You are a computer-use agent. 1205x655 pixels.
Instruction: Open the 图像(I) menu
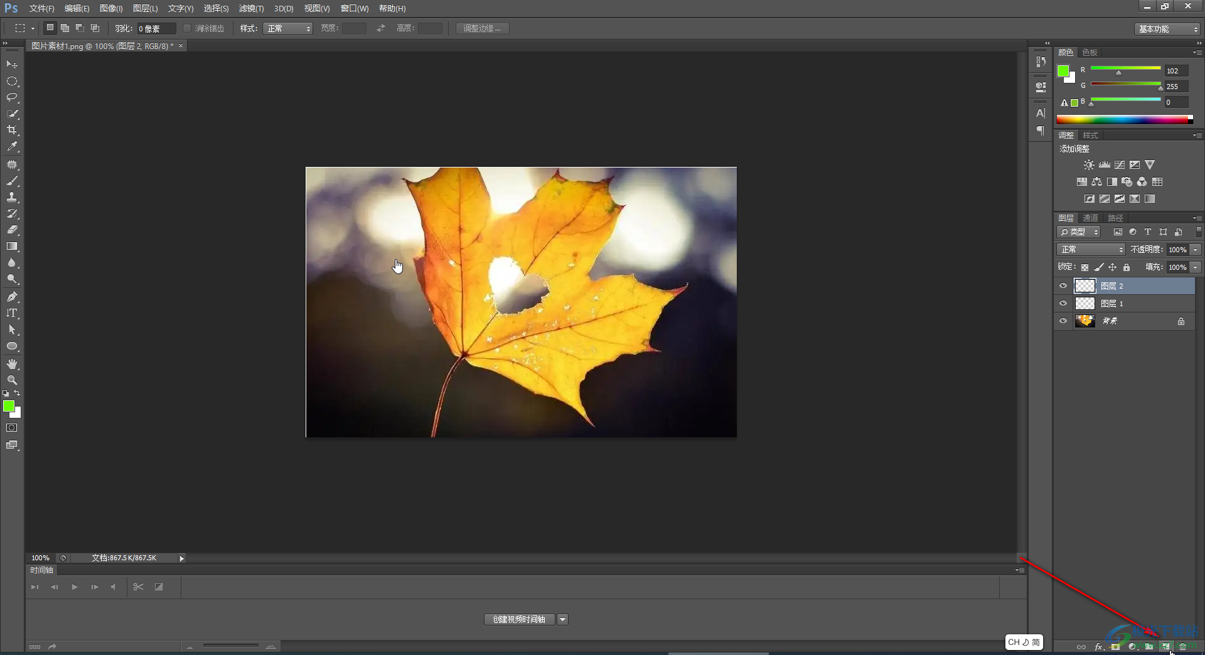(111, 8)
